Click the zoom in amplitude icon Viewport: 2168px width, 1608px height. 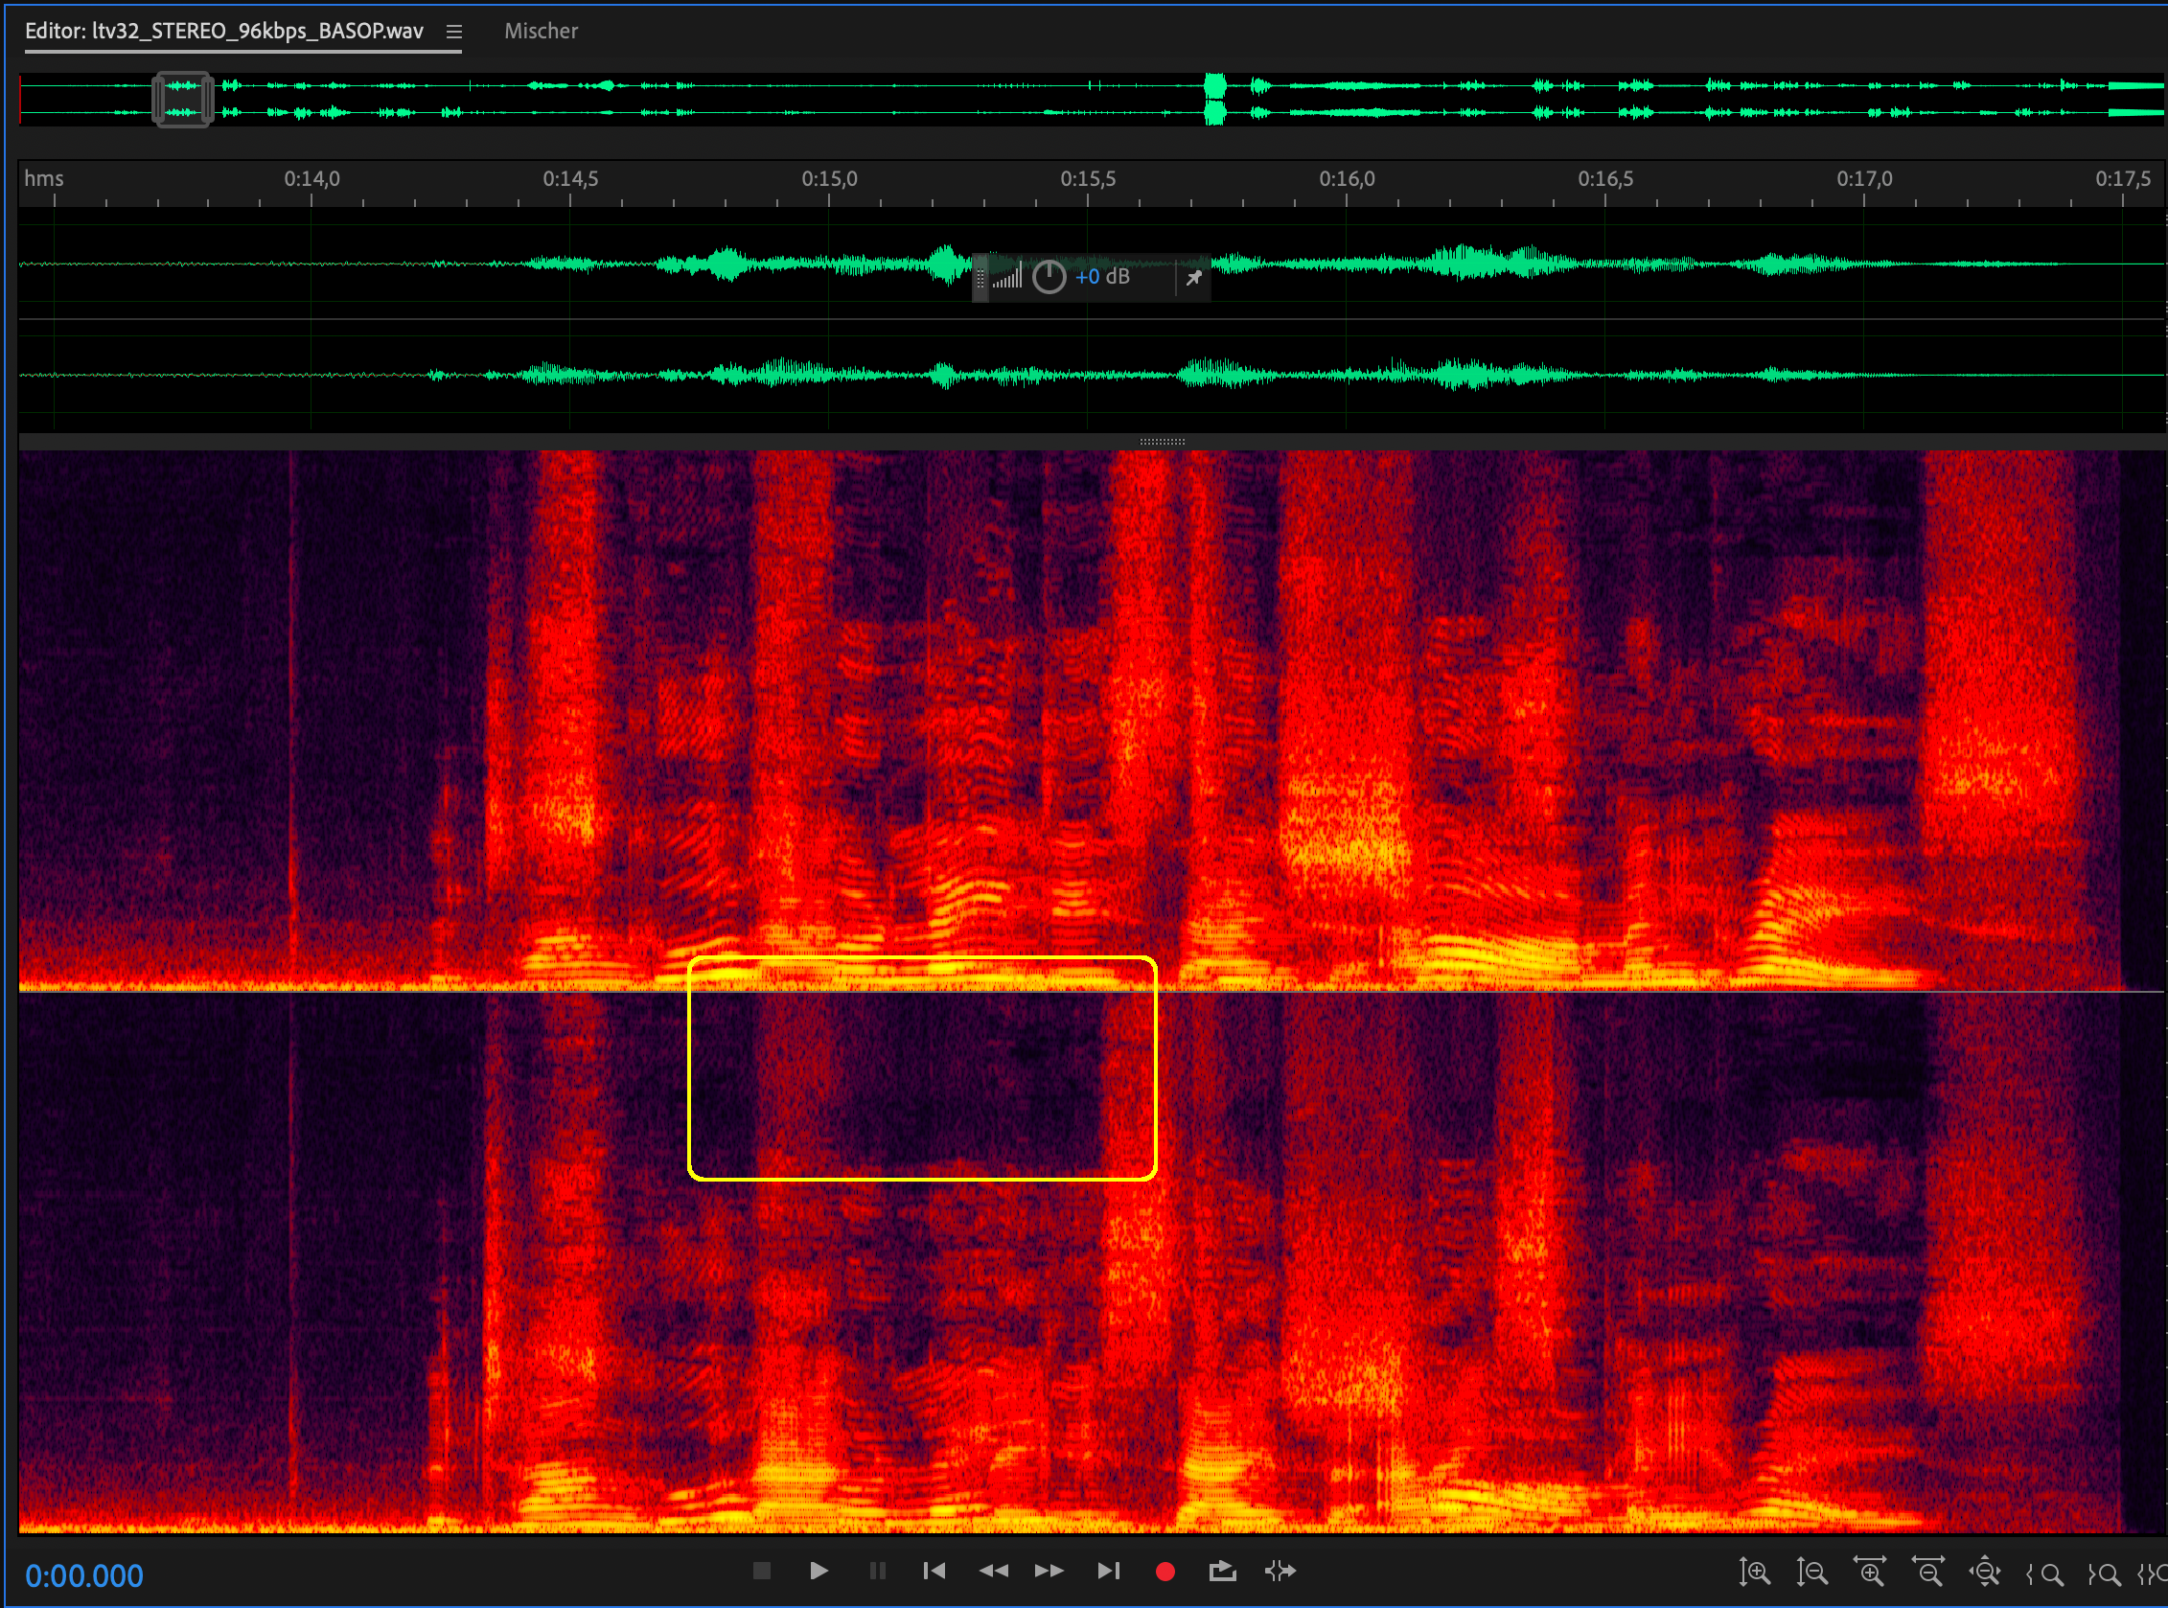1754,1572
